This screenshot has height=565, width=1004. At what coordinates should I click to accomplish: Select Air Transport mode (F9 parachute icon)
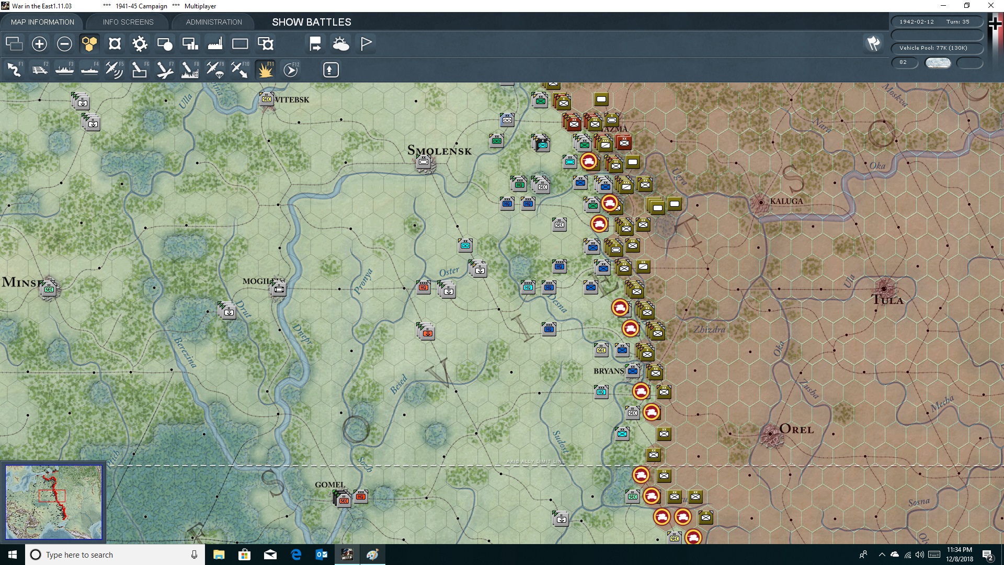click(x=215, y=70)
